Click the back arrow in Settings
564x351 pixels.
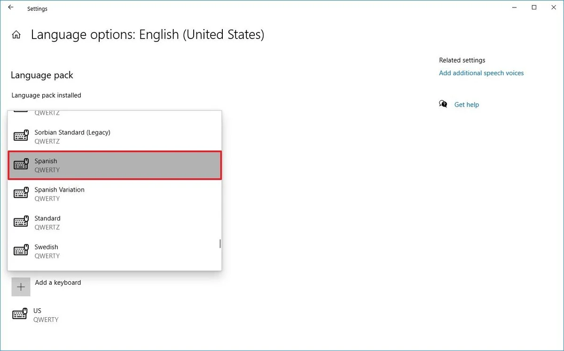point(11,8)
